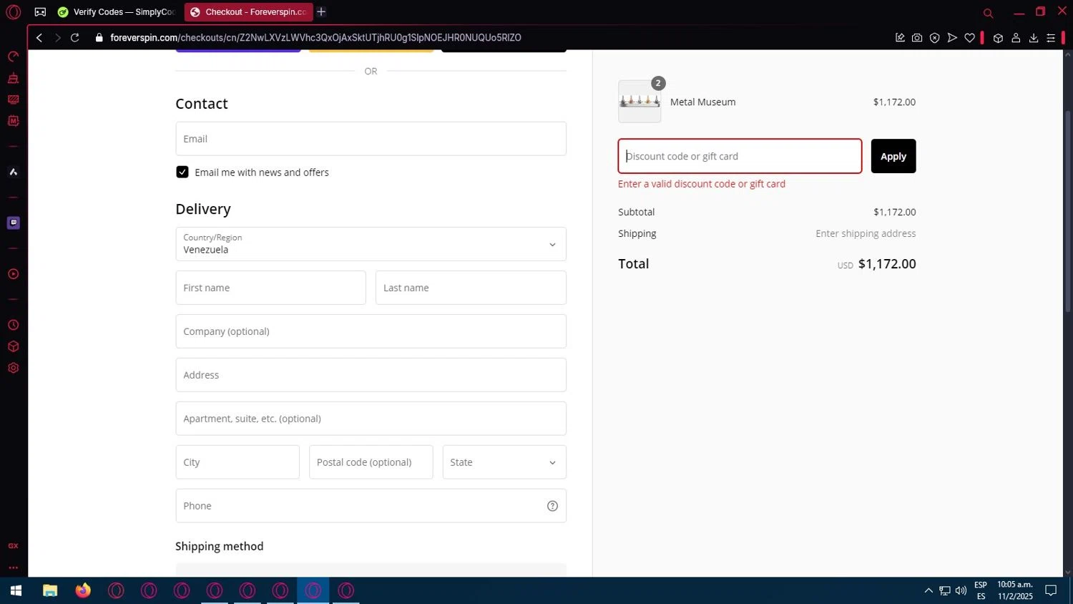Click the 'Enter shipping address' text
The width and height of the screenshot is (1073, 604).
(866, 233)
